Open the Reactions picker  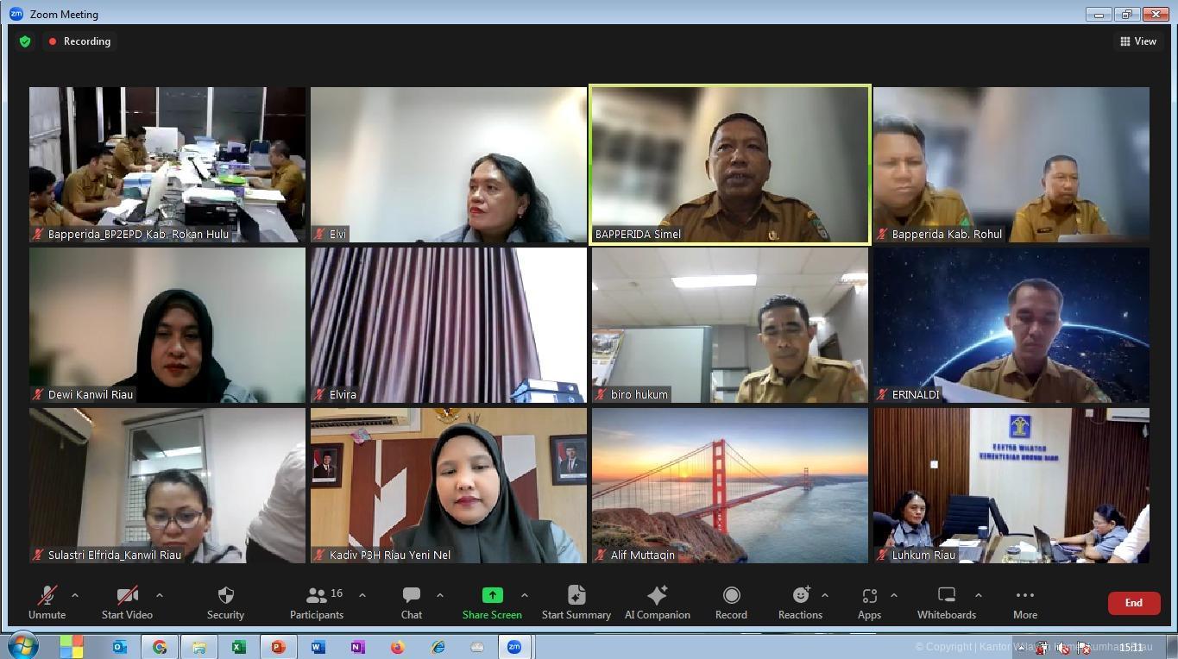[x=800, y=603]
